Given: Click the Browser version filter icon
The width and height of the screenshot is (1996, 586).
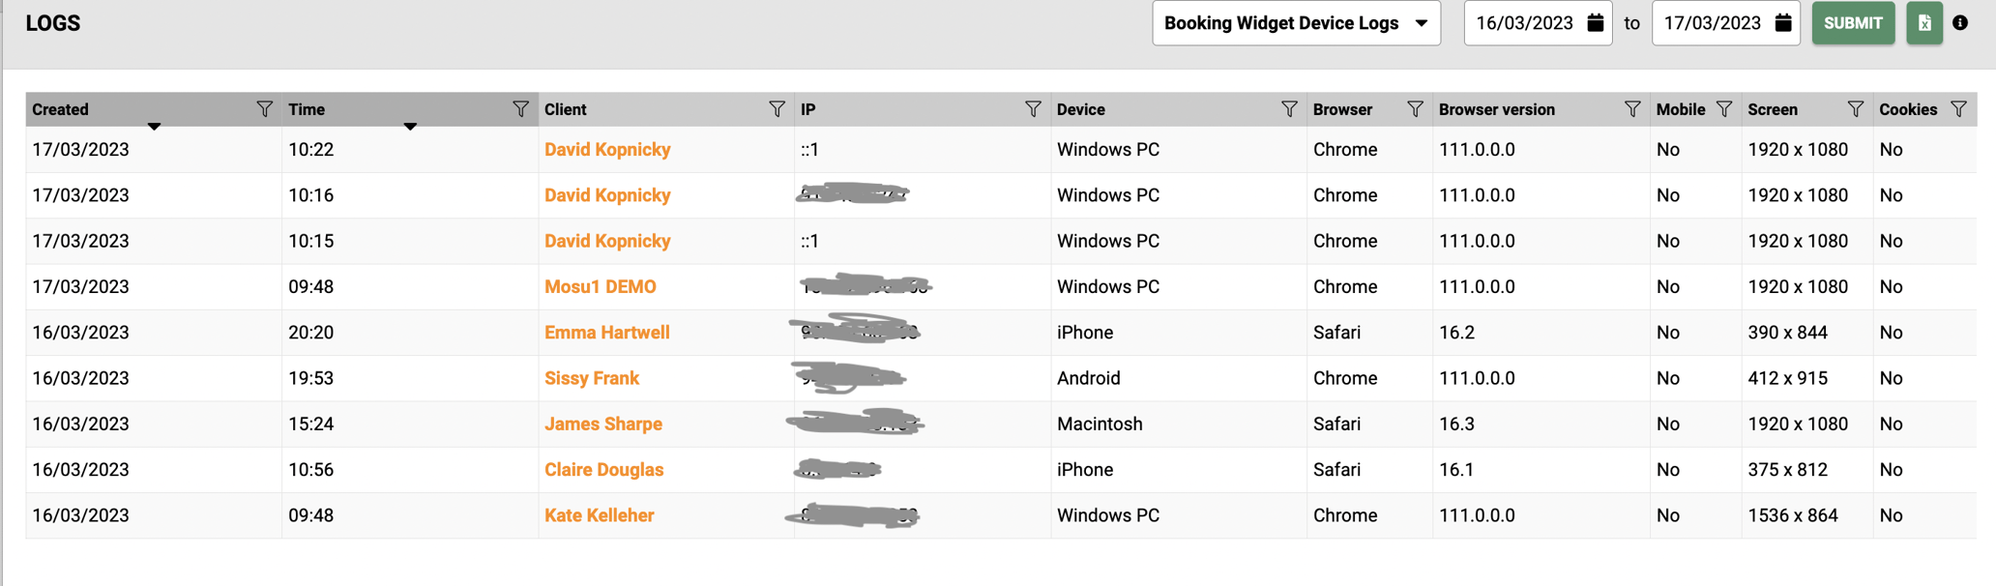Looking at the screenshot, I should pos(1632,109).
